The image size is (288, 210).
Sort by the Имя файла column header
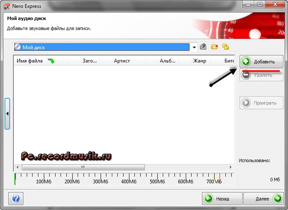41,61
